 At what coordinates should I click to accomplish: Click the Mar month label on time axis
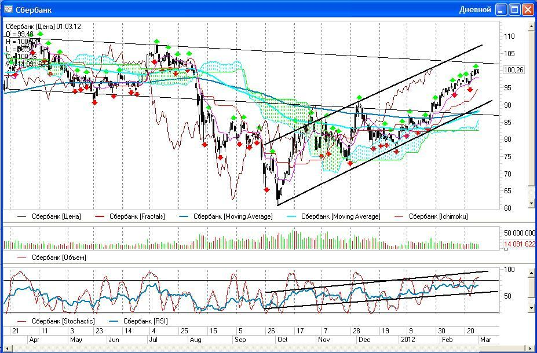coord(485,340)
